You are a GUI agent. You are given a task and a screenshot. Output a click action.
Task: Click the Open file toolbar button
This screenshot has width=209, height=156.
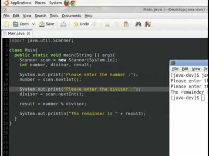click(20, 24)
